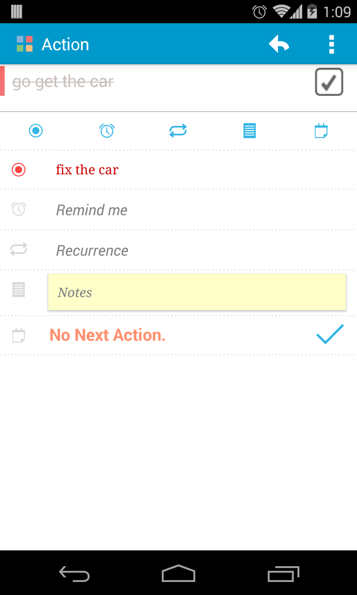The image size is (357, 595).
Task: Select the blue notes page tab icon
Action: pyautogui.click(x=250, y=131)
